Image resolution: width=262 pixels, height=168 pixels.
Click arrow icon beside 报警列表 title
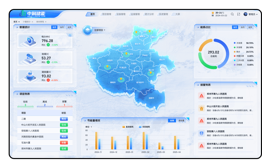pos(198,85)
